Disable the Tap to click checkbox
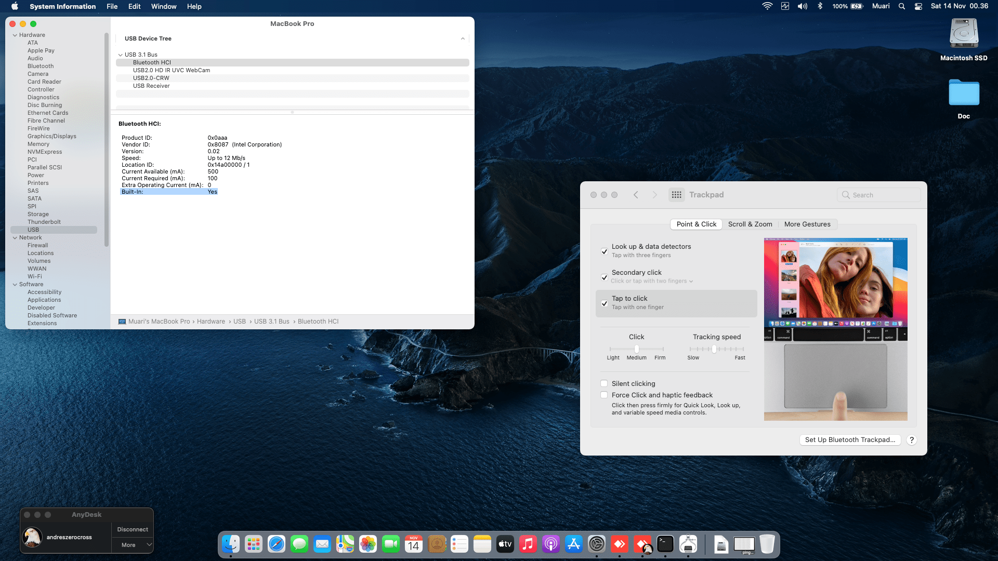 point(605,303)
